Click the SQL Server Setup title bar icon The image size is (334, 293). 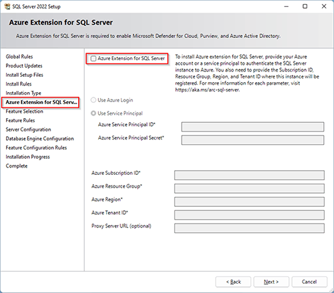click(x=7, y=7)
